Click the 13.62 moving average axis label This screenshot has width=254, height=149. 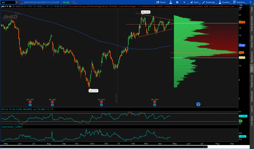click(242, 45)
